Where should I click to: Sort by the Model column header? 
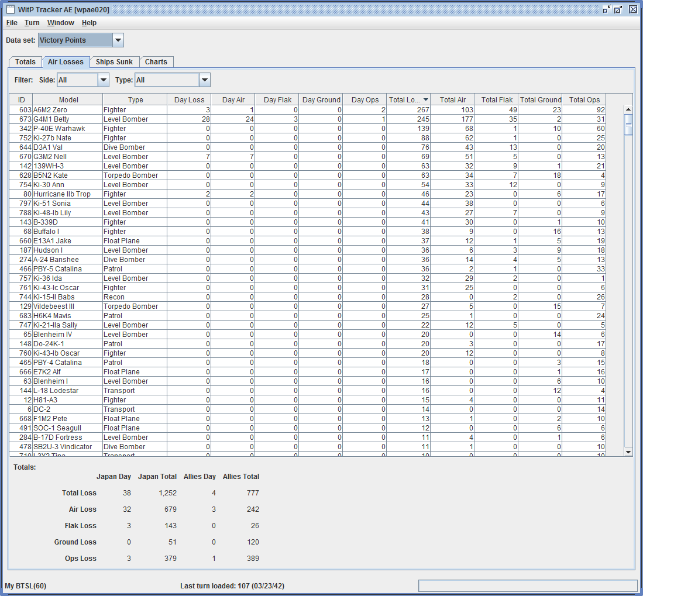tap(68, 99)
